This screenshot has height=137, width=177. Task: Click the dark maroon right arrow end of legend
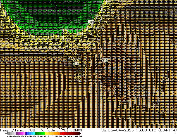(x=80, y=134)
